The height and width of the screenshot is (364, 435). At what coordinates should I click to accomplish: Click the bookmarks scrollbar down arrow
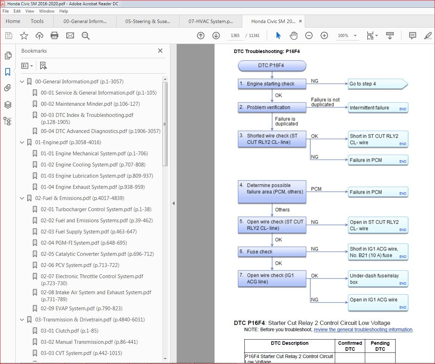tap(165, 359)
